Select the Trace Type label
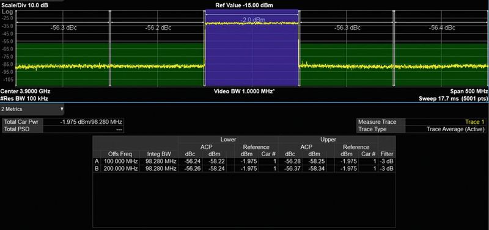Image resolution: width=489 pixels, height=230 pixels. pyautogui.click(x=372, y=129)
